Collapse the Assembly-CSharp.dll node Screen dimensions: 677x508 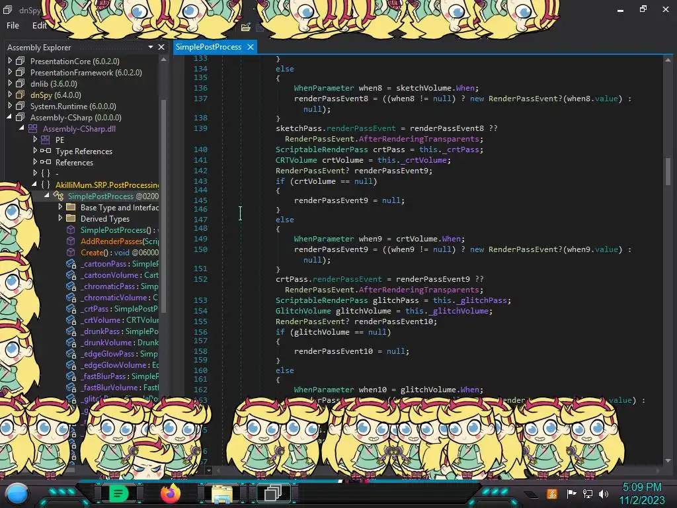tap(22, 128)
